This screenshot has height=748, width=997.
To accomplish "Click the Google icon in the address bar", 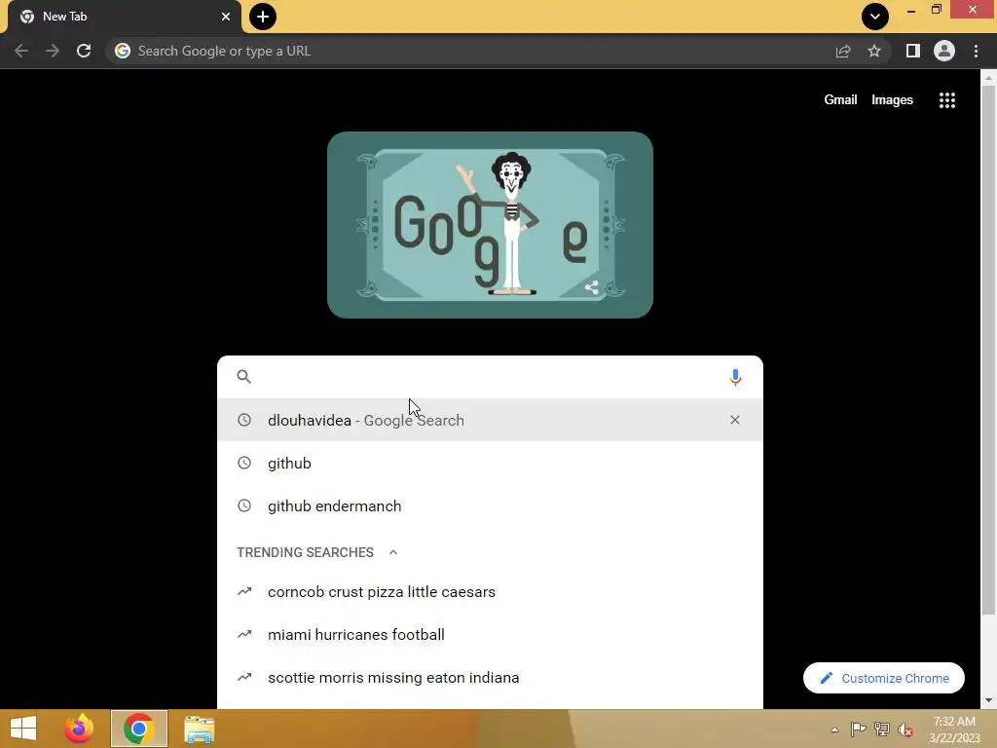I will (123, 51).
